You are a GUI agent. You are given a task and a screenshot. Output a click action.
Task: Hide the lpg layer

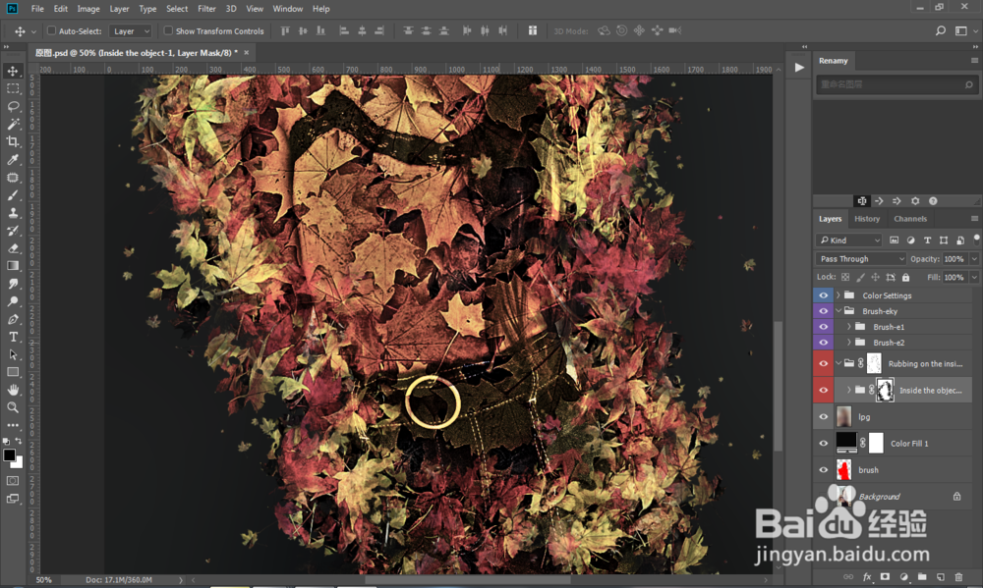[x=823, y=416]
